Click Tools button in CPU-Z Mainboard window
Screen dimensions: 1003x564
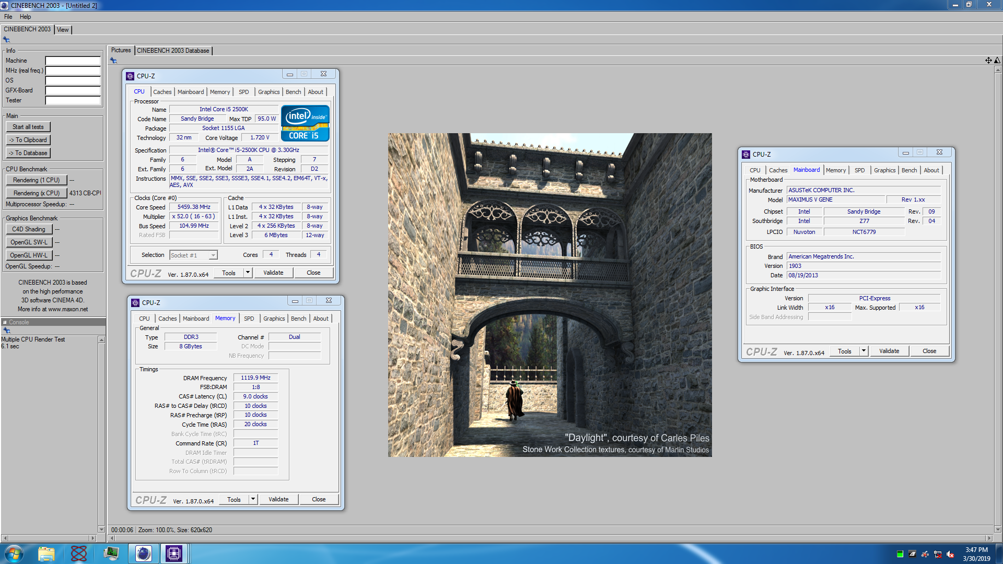click(x=845, y=351)
